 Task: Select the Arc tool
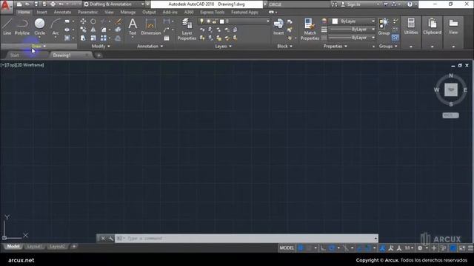[x=56, y=27]
